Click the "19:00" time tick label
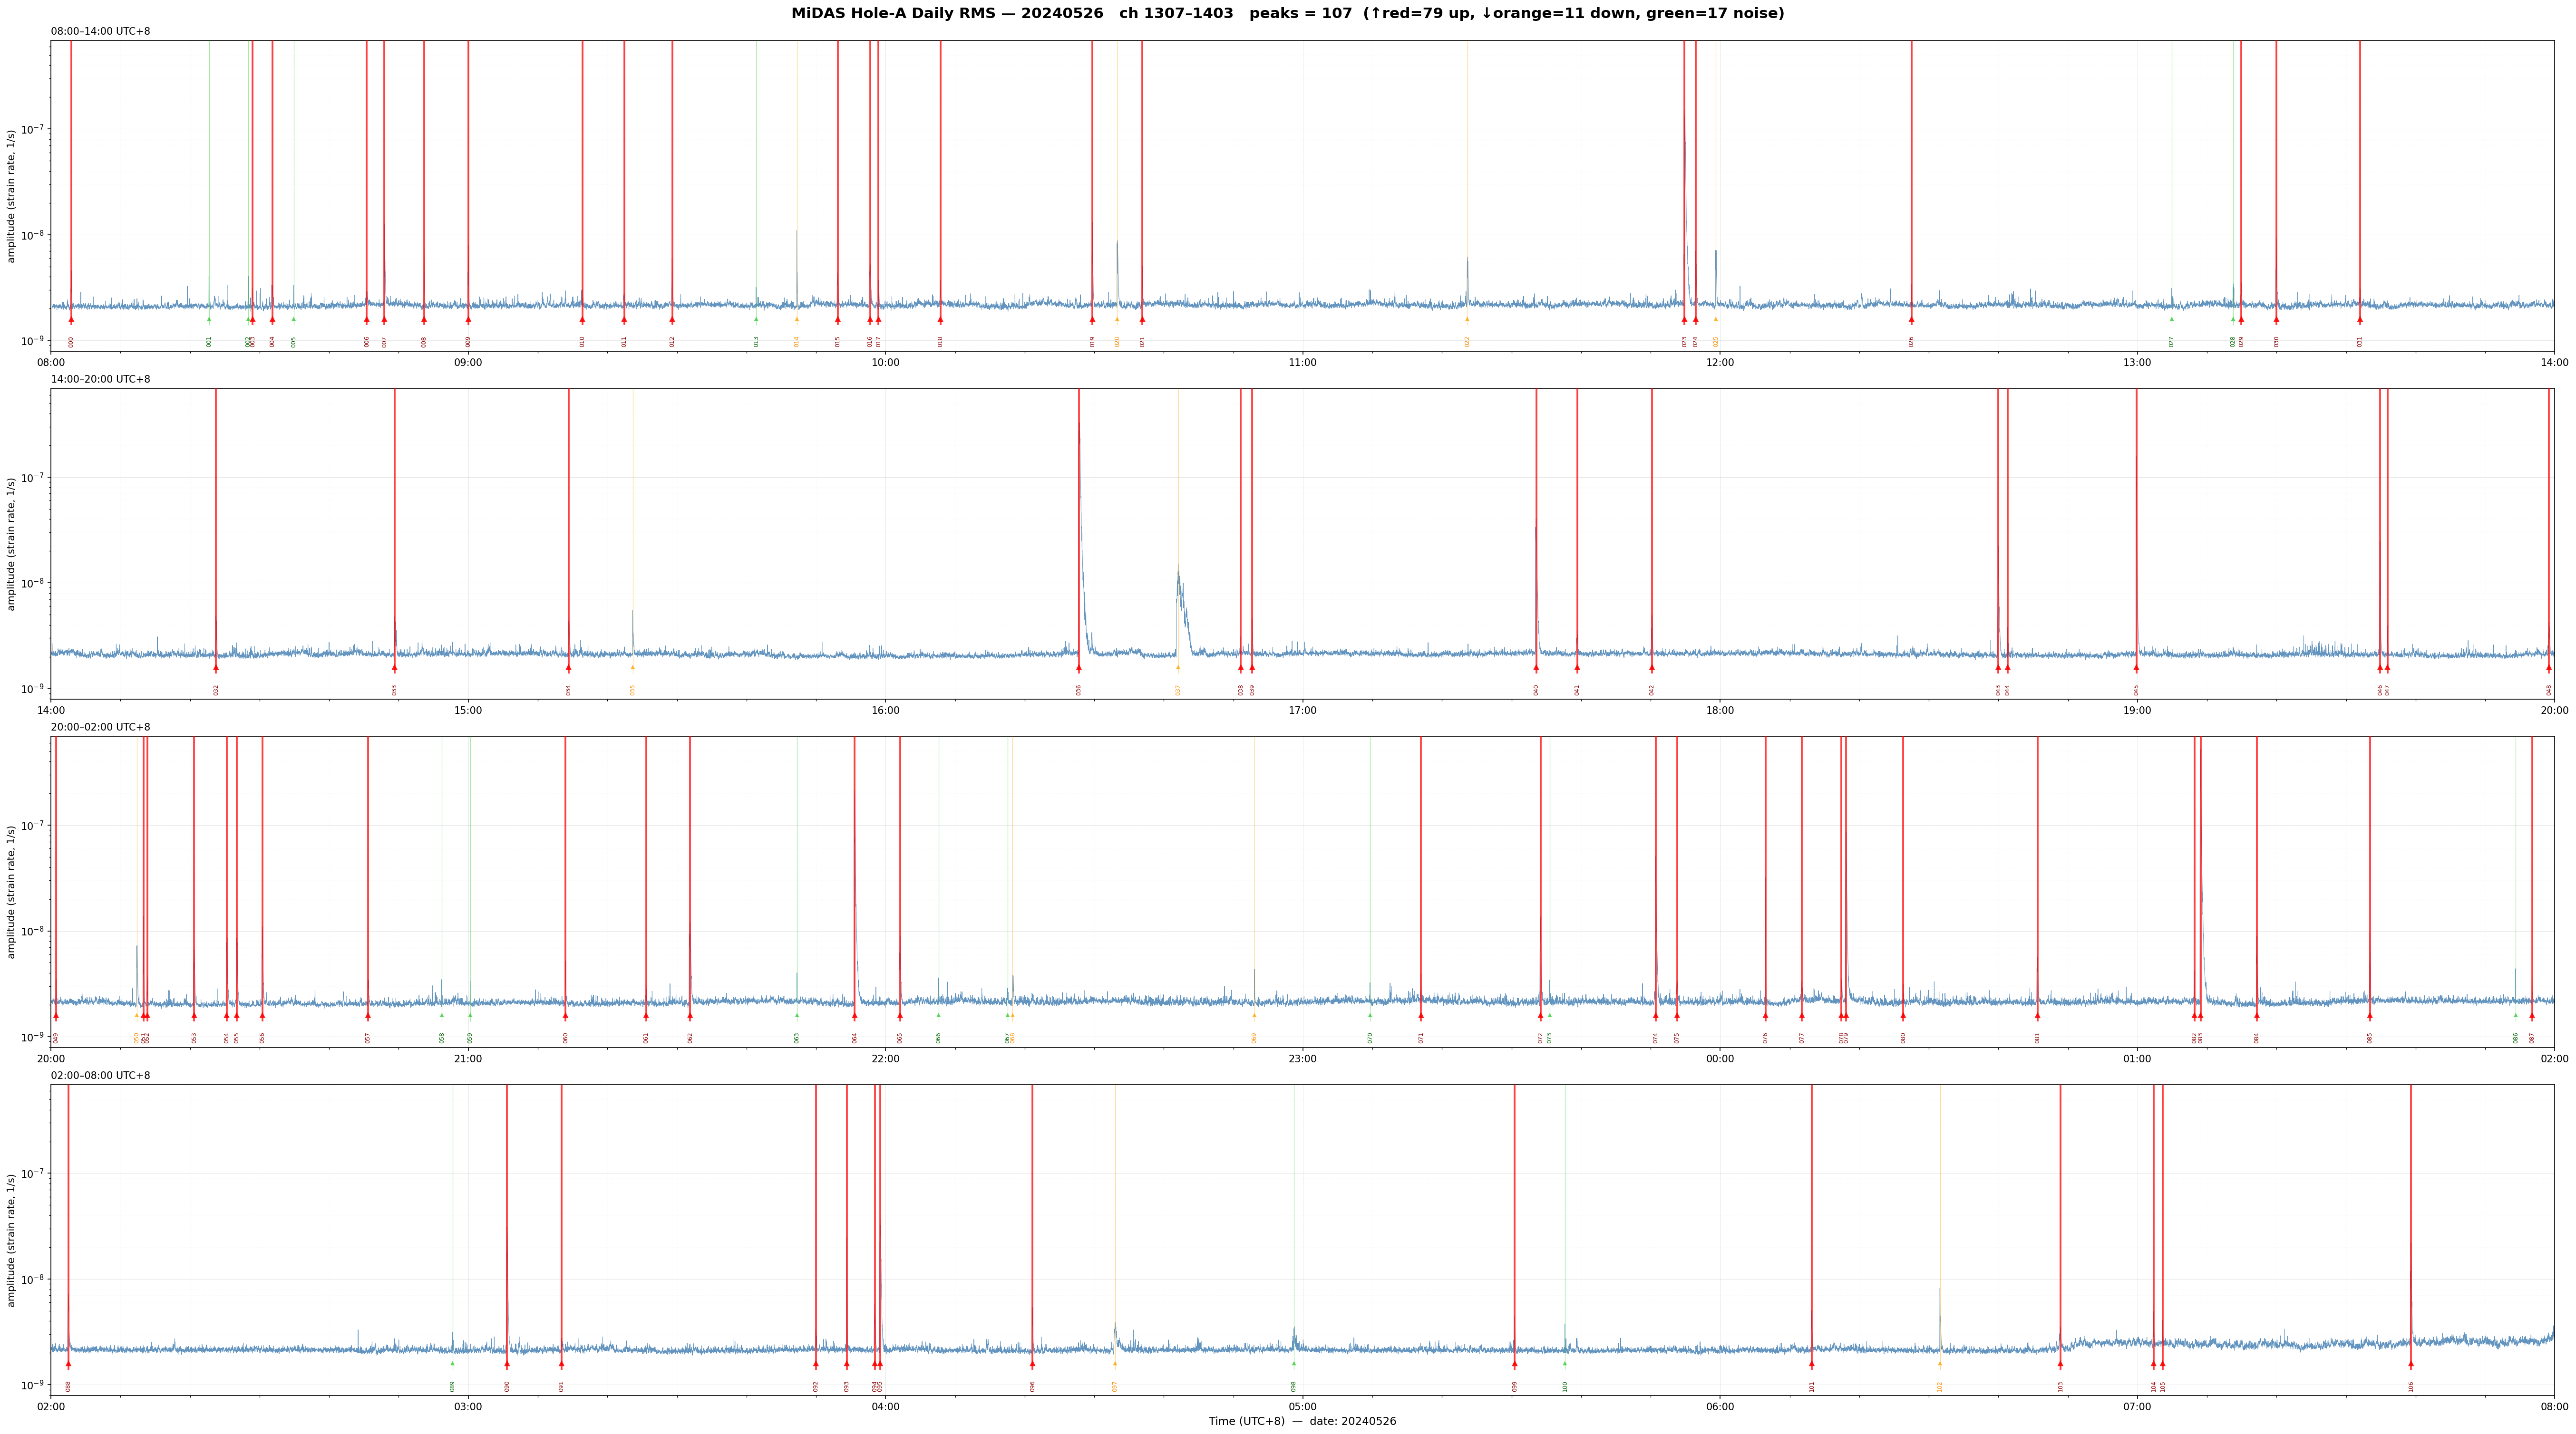Image resolution: width=2576 pixels, height=1434 pixels. (x=2137, y=711)
